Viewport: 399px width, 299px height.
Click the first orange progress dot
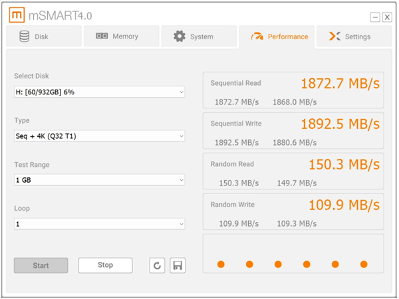221,264
